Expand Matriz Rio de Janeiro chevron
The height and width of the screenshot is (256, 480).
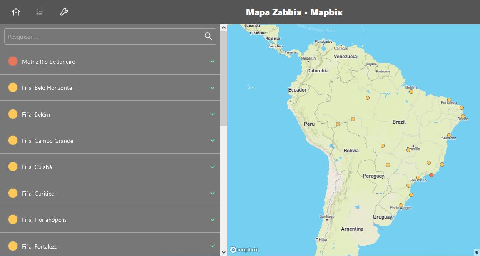pos(213,61)
